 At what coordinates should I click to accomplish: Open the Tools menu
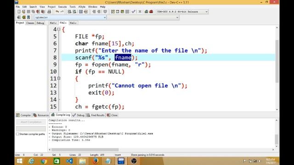(x=73, y=7)
